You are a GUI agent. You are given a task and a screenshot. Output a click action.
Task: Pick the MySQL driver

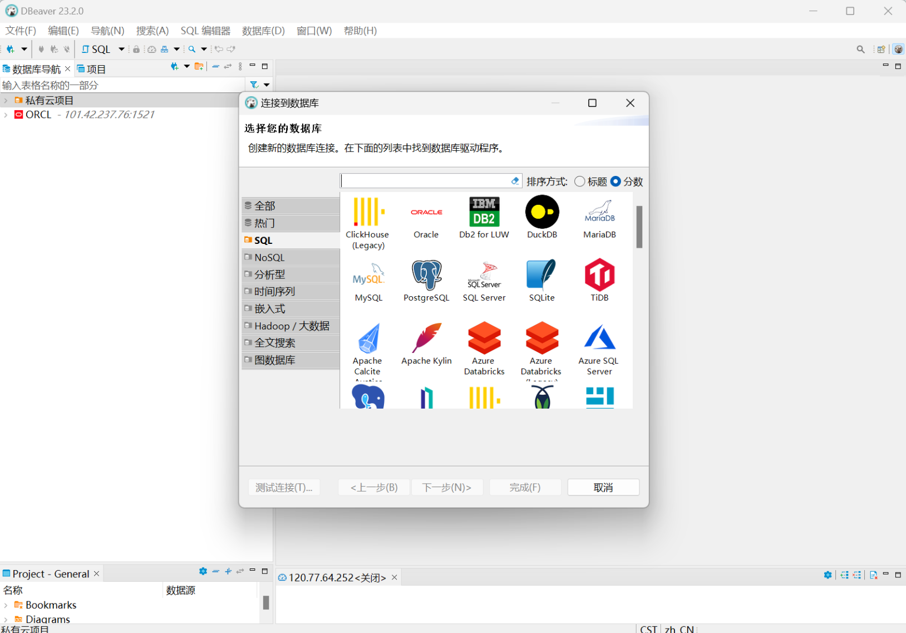pos(368,281)
